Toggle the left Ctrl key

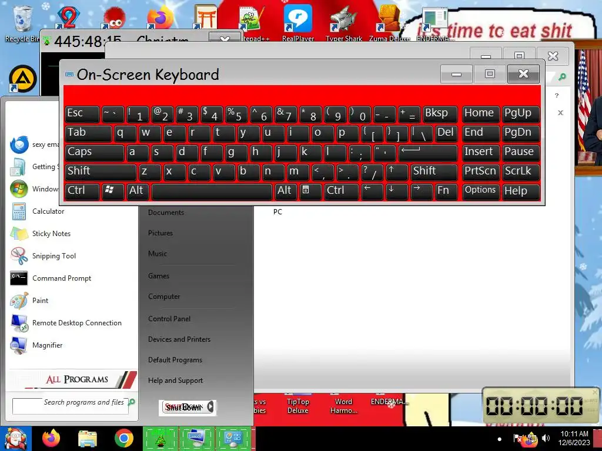pos(82,191)
